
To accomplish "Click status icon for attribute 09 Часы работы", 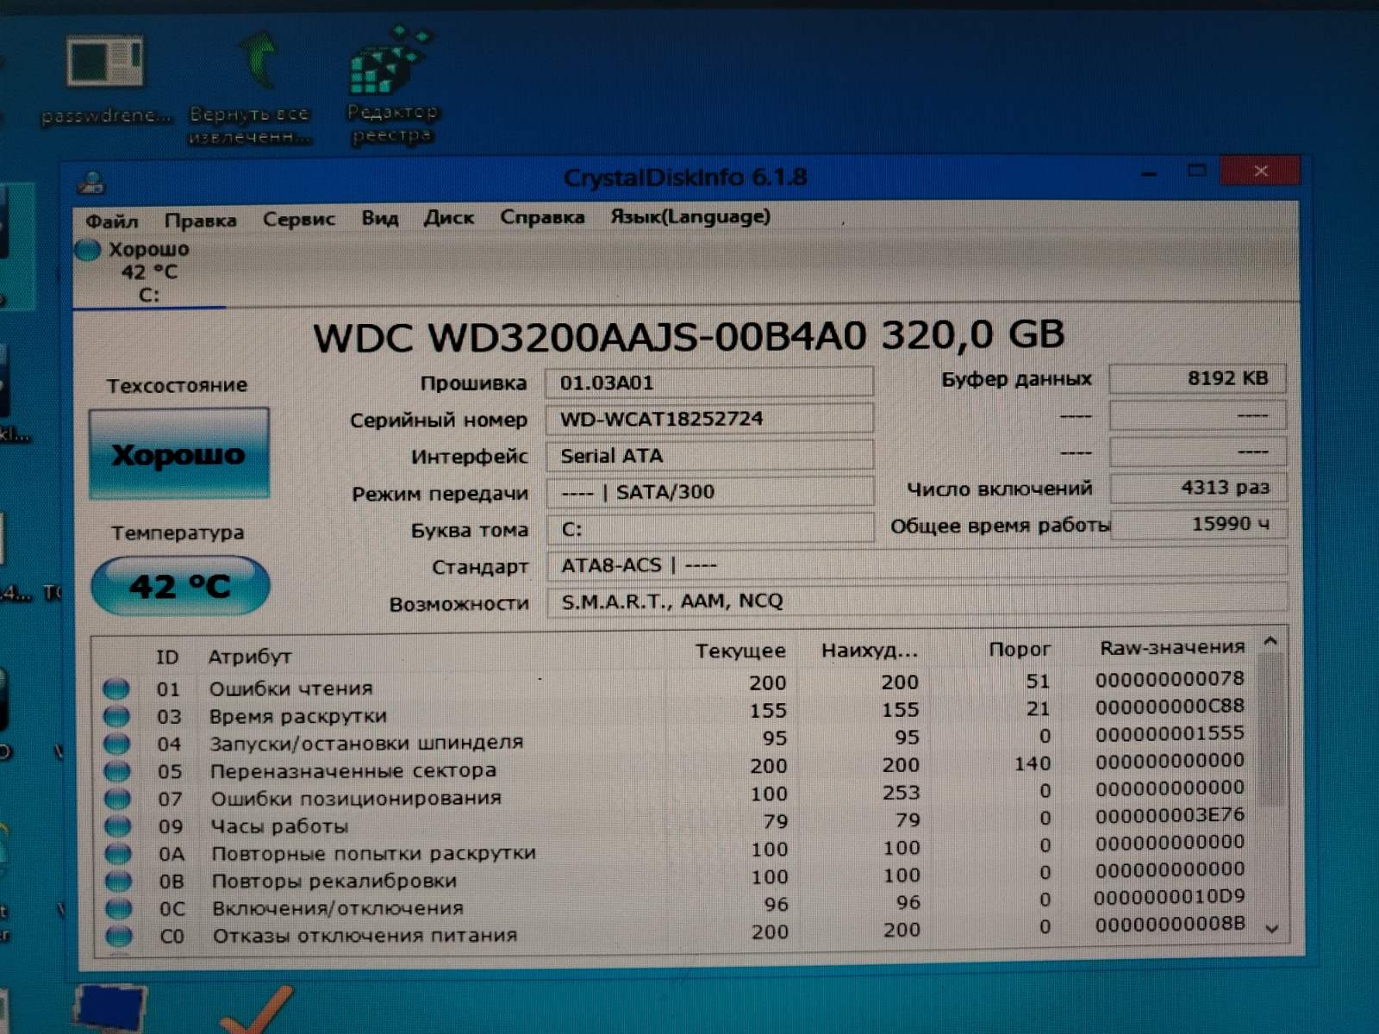I will 118,826.
